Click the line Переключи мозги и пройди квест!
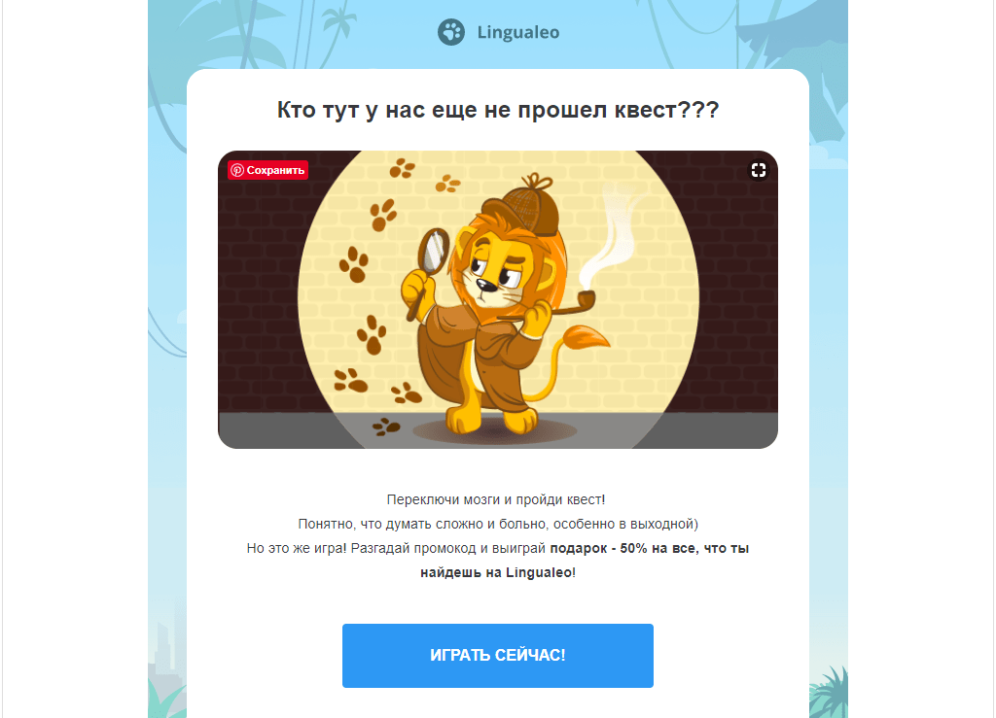The image size is (996, 718). tap(496, 499)
